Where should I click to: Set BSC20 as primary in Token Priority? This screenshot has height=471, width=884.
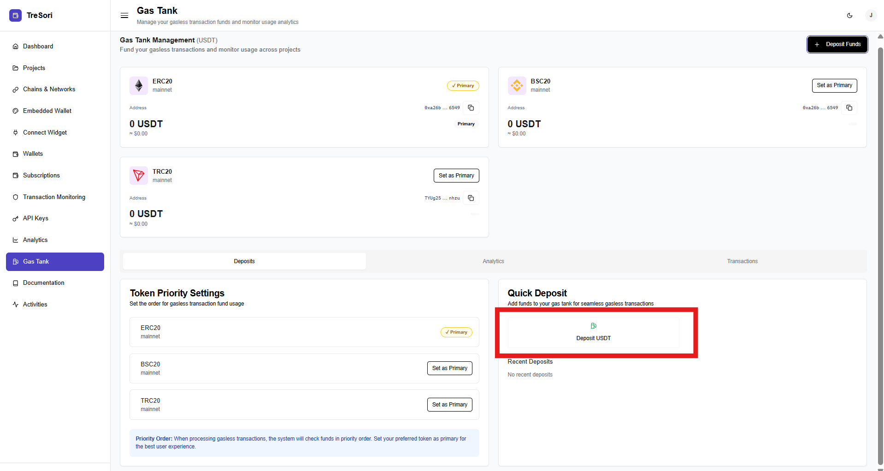click(449, 368)
